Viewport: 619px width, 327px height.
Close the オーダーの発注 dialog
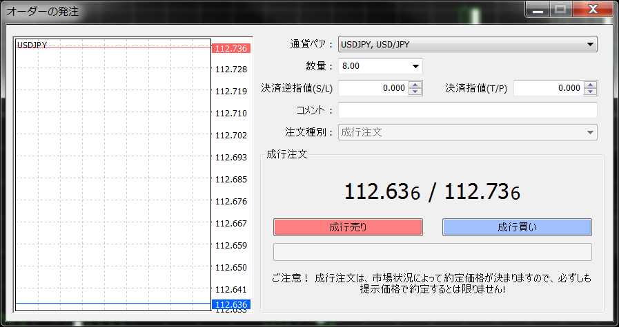[x=593, y=10]
